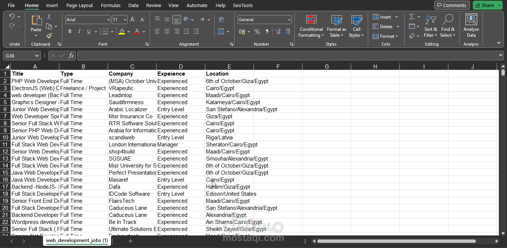
Task: Click the Merge & Center icon
Action: (221, 32)
